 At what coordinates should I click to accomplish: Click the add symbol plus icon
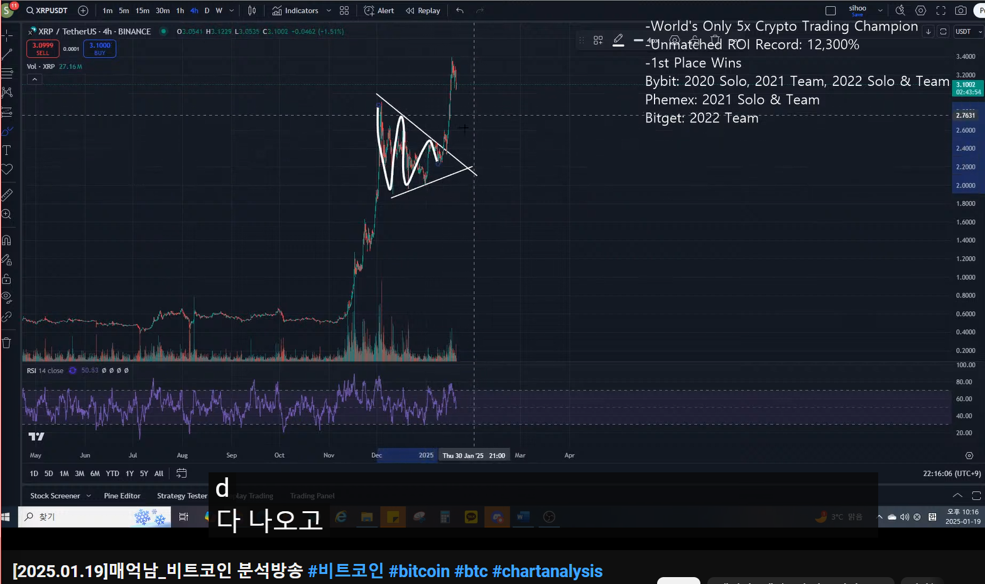click(x=82, y=11)
